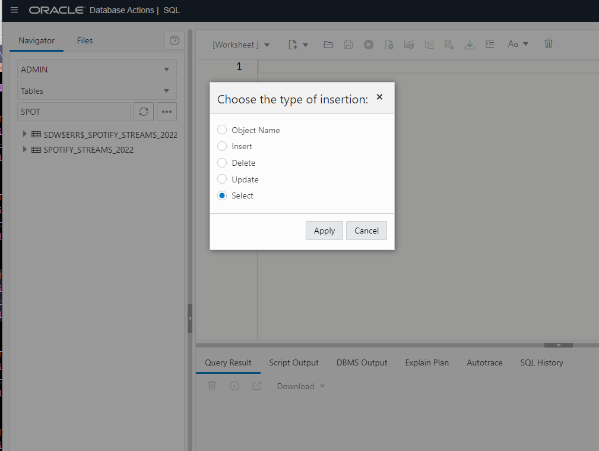This screenshot has height=451, width=599.
Task: Open the Tables object type dropdown
Action: point(97,91)
